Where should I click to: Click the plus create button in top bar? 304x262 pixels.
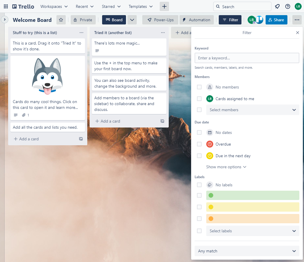[x=164, y=6]
